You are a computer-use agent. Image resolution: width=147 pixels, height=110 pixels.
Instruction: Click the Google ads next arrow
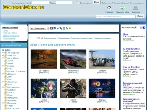coord(144,28)
